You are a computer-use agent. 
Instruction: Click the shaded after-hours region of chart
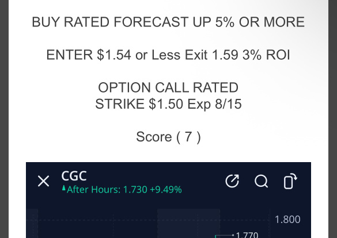click(x=188, y=223)
